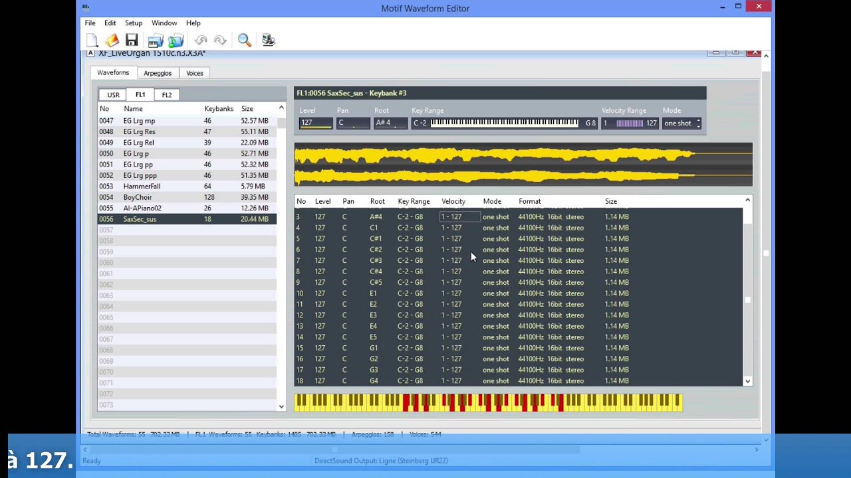Viewport: 851px width, 478px height.
Task: Select keybank 18 with root G4
Action: pyautogui.click(x=519, y=381)
